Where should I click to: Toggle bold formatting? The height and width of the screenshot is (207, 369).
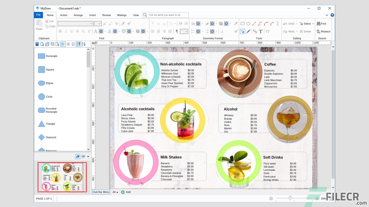click(x=60, y=31)
